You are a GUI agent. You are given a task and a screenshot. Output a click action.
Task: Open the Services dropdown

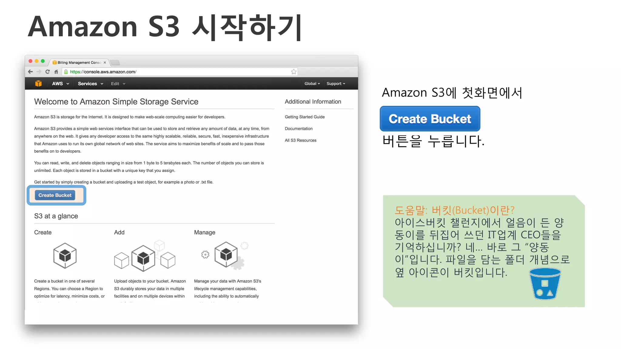(x=90, y=84)
